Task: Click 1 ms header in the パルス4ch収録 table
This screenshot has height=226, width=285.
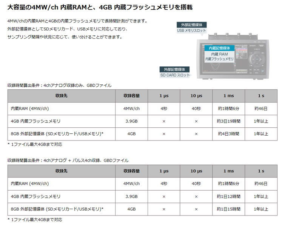Action: [x=228, y=171]
